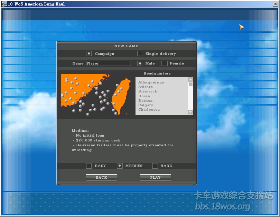Pick Calgary as headquarters
This screenshot has height=217, width=280.
[146, 105]
